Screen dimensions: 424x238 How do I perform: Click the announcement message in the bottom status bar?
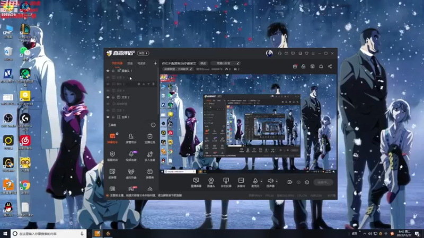coord(146,195)
